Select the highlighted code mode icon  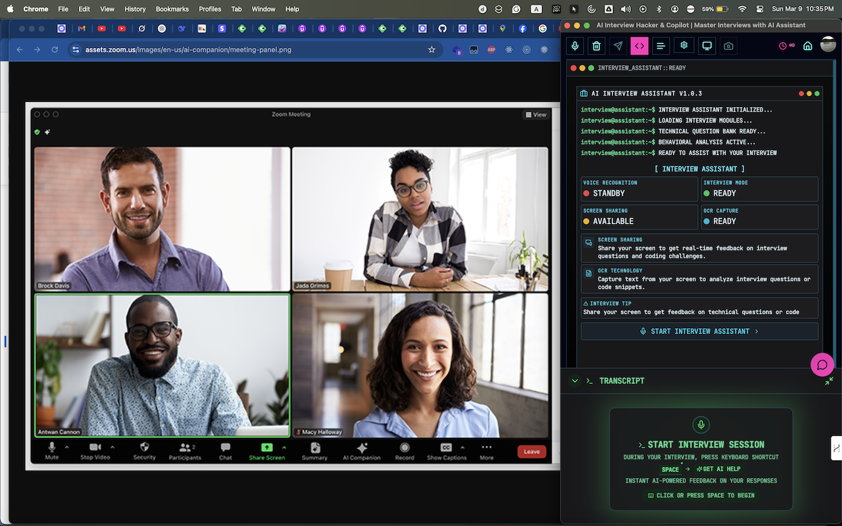[x=640, y=45]
